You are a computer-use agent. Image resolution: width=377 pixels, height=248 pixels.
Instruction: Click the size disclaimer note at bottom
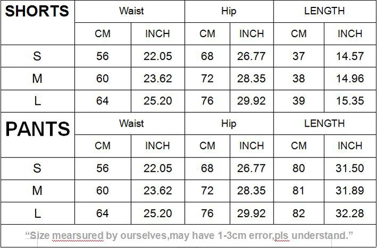189,235
